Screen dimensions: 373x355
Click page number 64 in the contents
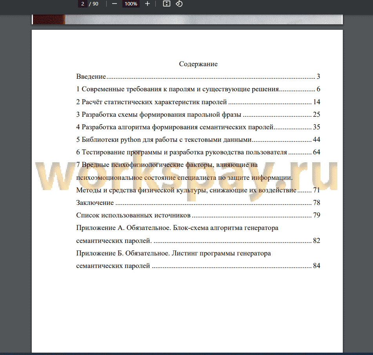(317, 152)
